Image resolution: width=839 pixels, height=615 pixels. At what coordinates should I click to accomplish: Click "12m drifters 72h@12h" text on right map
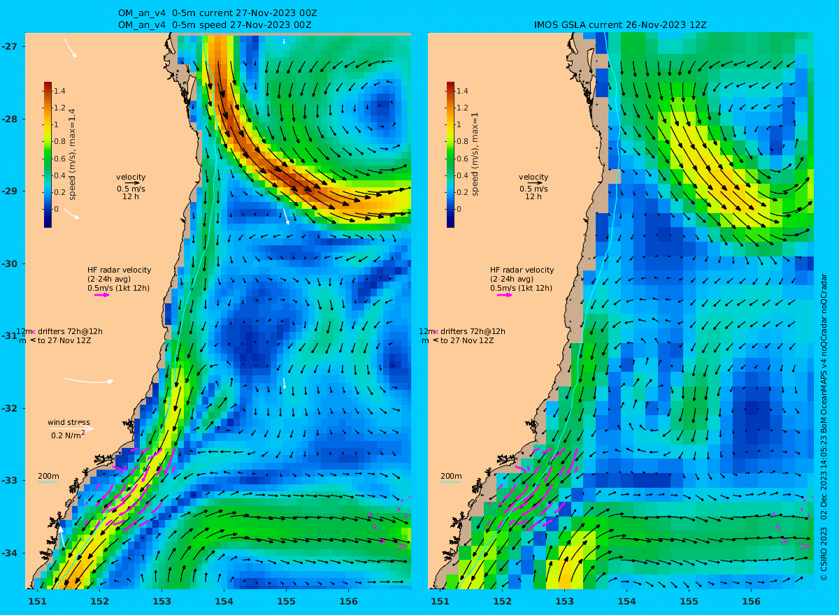click(x=462, y=332)
